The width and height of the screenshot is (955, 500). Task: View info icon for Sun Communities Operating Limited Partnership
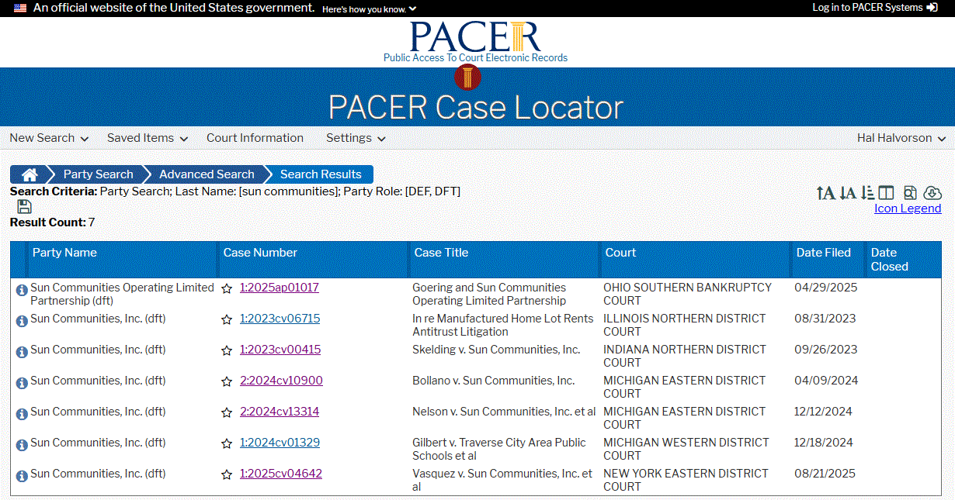(x=22, y=290)
